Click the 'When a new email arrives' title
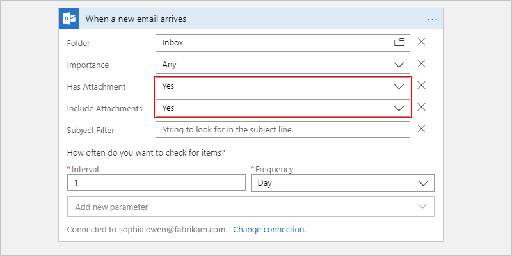The image size is (512, 256). coord(136,19)
